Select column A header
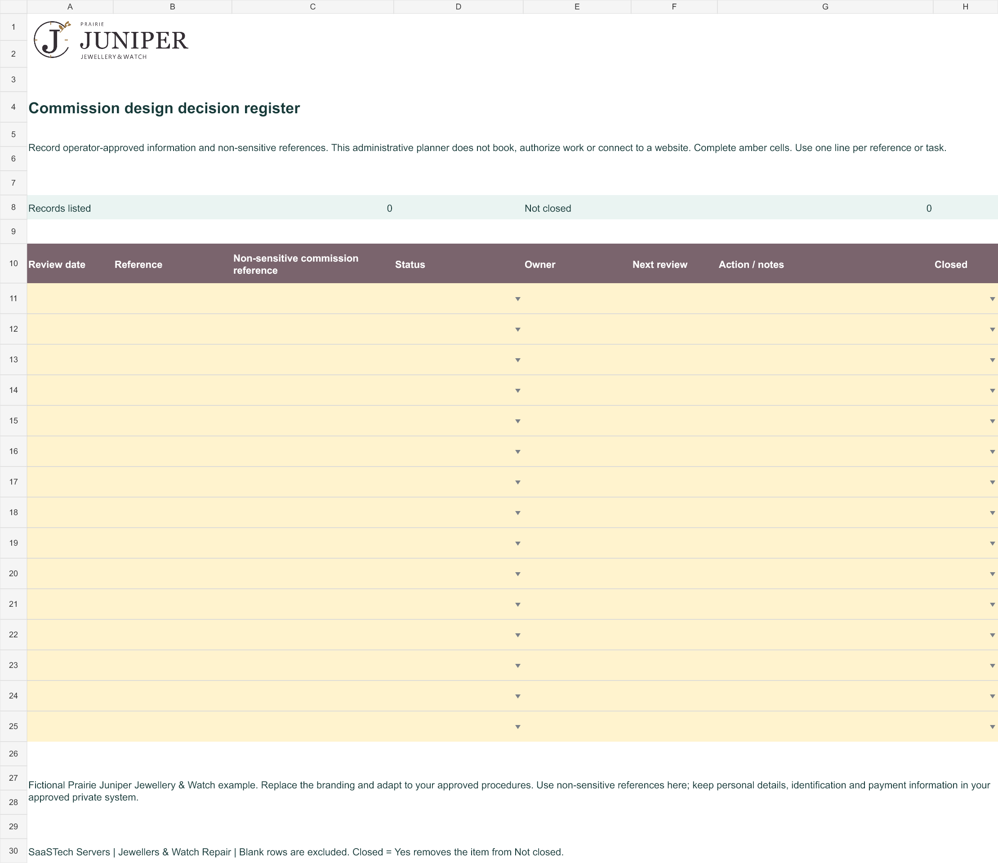 point(70,7)
